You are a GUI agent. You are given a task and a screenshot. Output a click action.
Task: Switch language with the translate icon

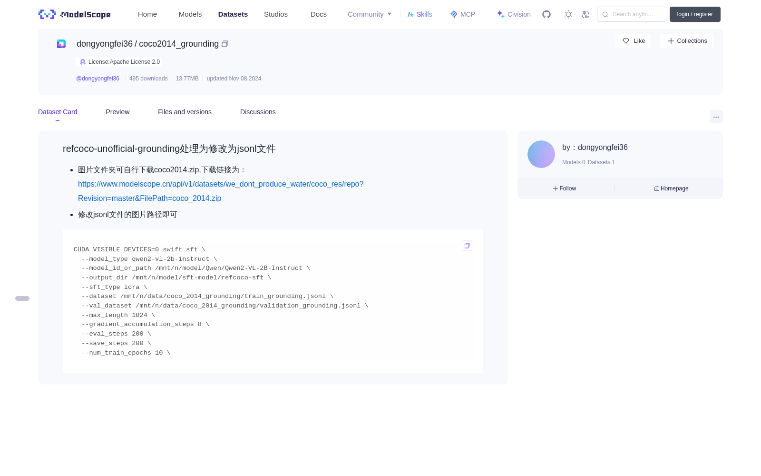click(x=585, y=14)
